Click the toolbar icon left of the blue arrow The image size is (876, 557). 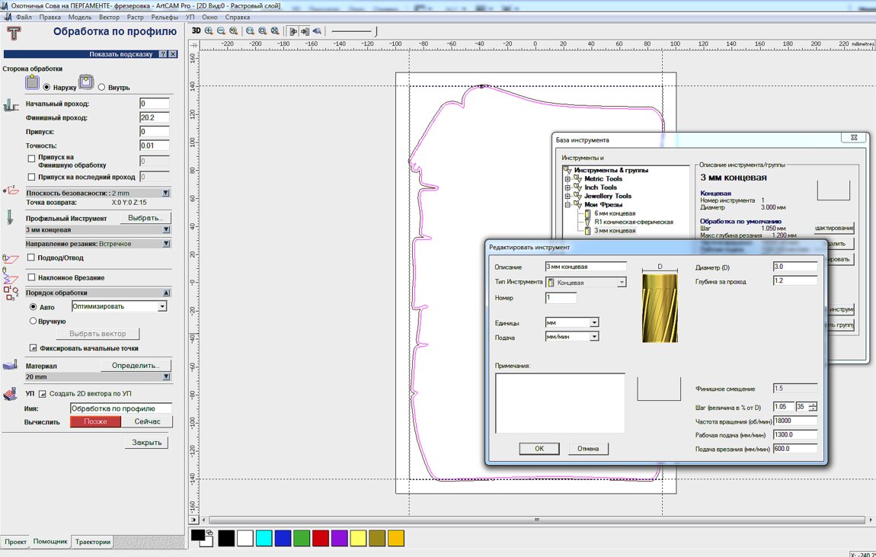[x=305, y=31]
